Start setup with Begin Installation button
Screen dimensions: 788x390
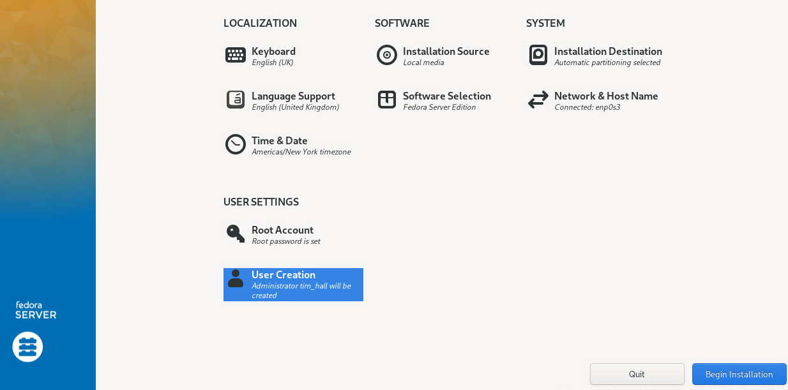(x=739, y=374)
